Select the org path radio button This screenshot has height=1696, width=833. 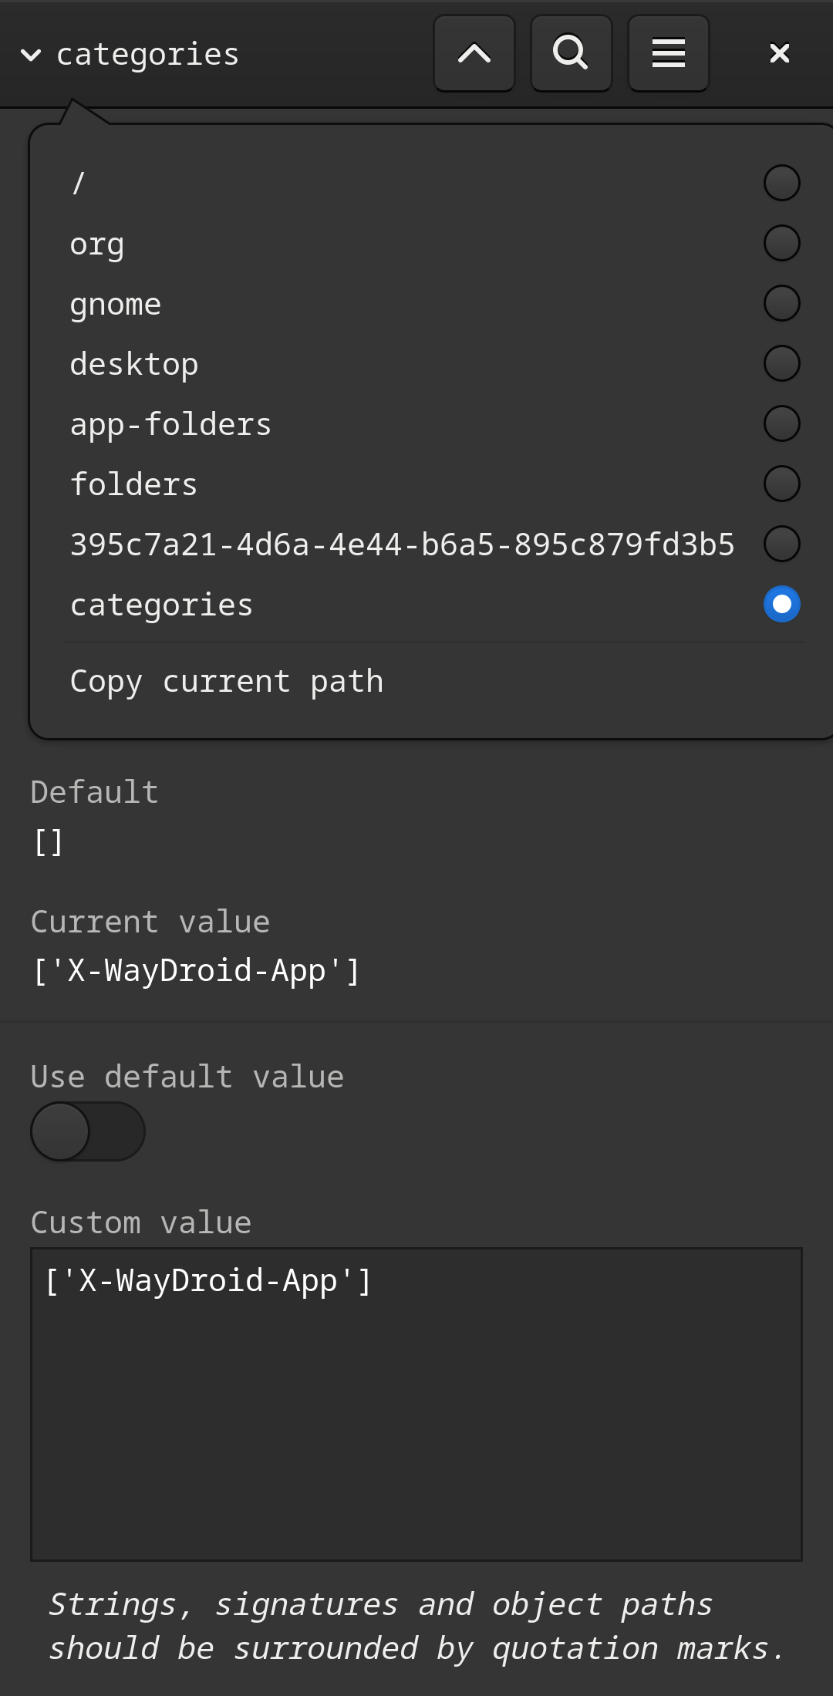coord(782,243)
